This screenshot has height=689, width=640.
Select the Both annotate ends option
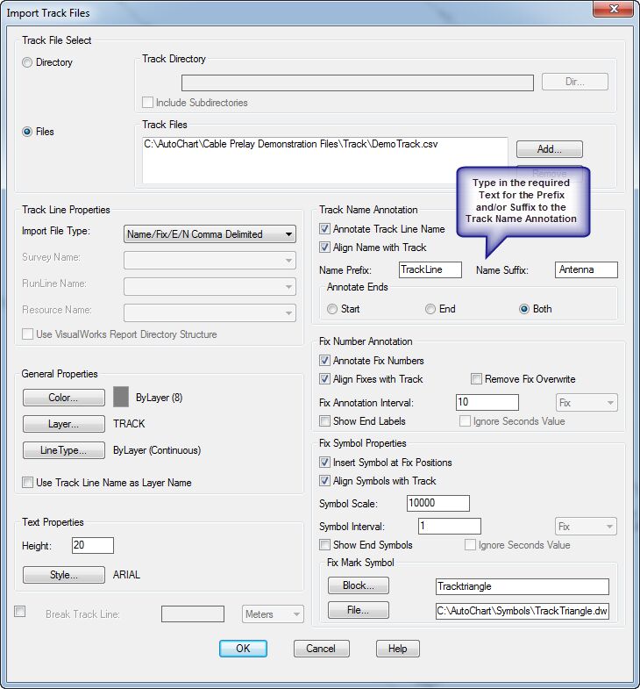click(524, 309)
